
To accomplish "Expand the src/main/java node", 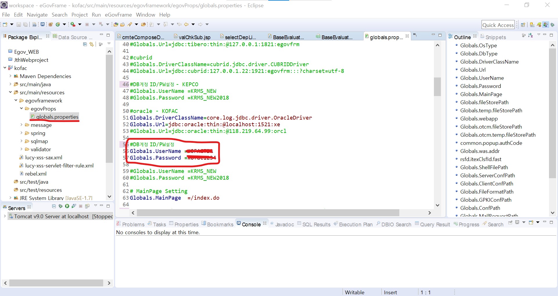I will click(10, 84).
